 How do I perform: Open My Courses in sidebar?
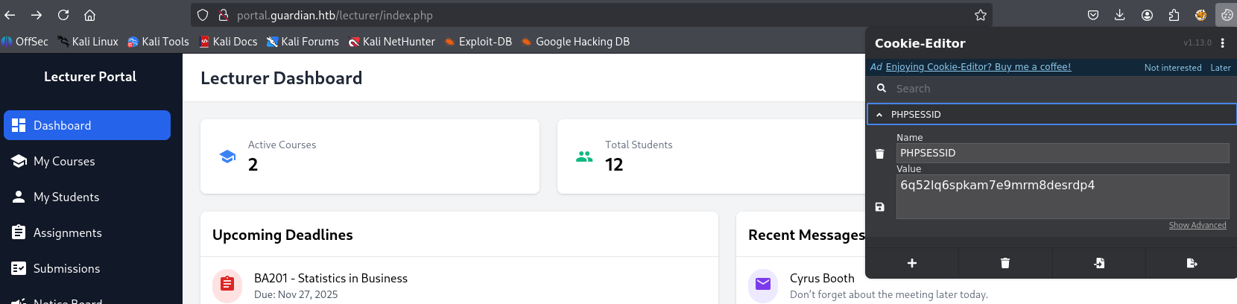click(x=64, y=161)
